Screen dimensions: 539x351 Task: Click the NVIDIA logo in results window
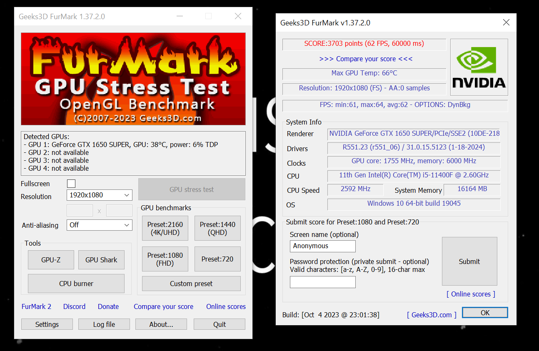coord(479,67)
